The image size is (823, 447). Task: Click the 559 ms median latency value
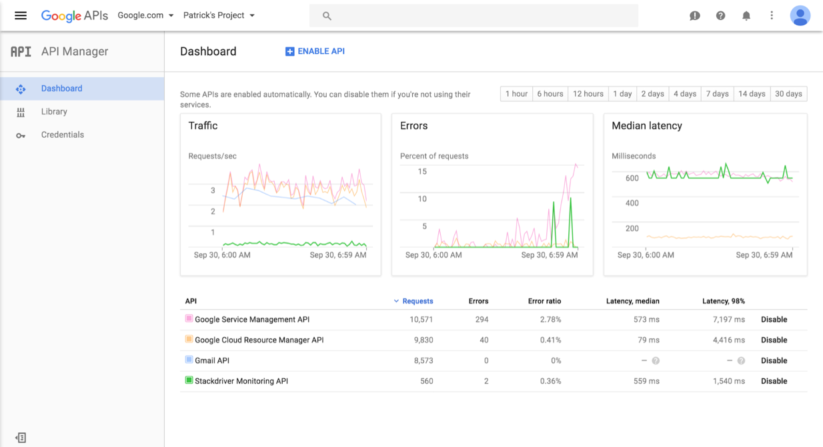646,382
